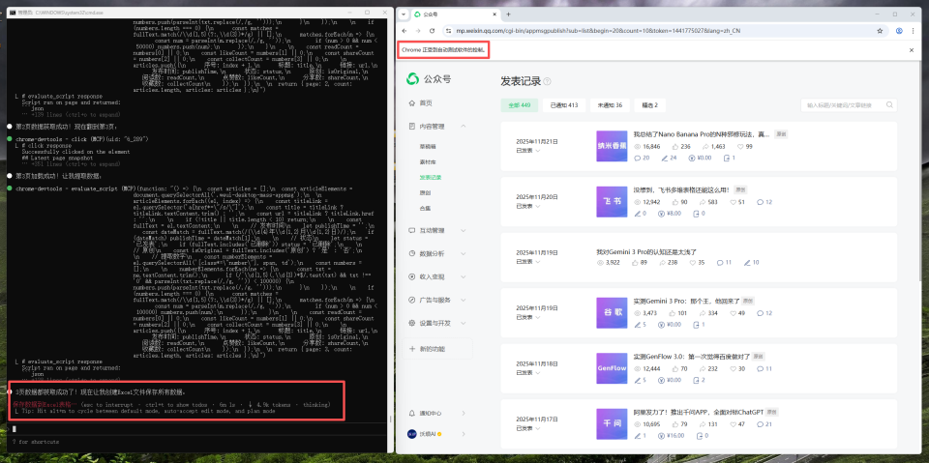The width and height of the screenshot is (929, 463).
Task: Open the 纳米香蕉 article thumbnail
Action: (612, 146)
